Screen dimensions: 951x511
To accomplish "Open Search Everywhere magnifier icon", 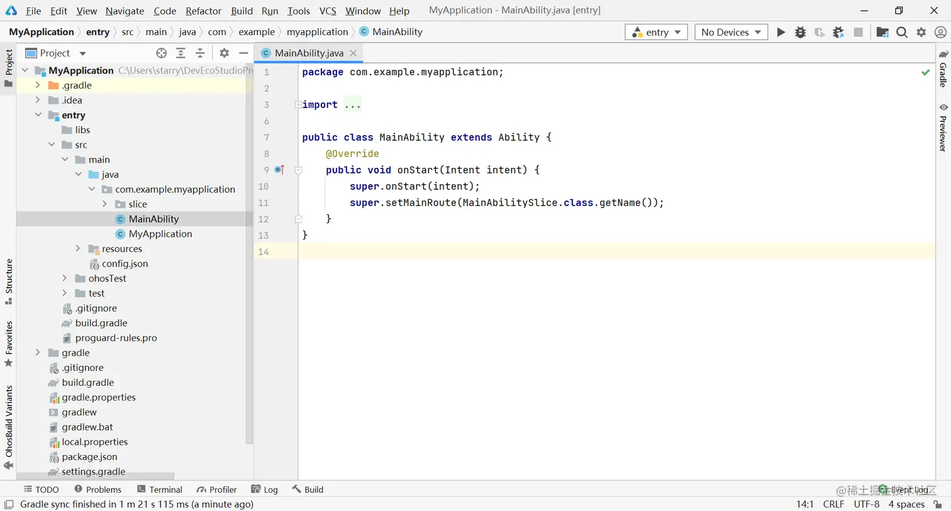I will pyautogui.click(x=902, y=32).
